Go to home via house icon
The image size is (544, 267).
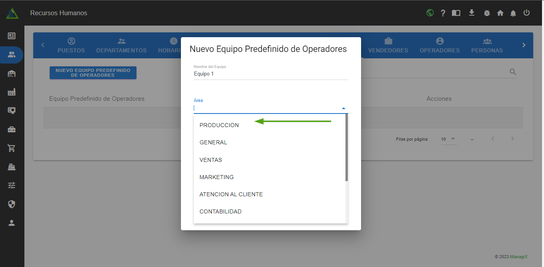click(500, 13)
